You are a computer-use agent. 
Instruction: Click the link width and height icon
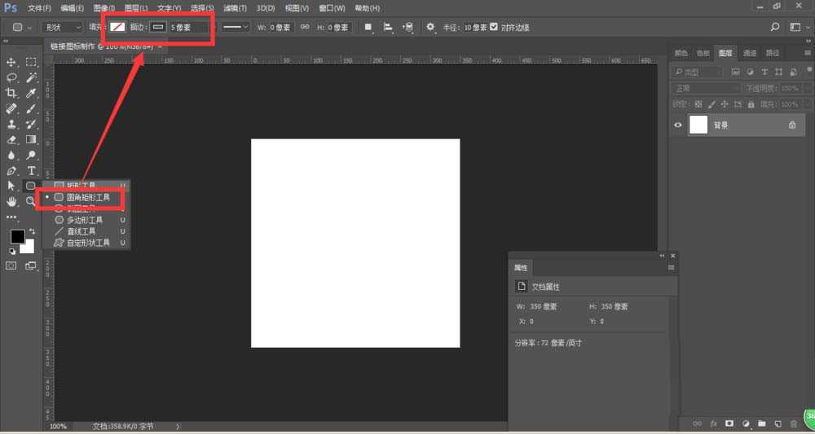tap(305, 27)
